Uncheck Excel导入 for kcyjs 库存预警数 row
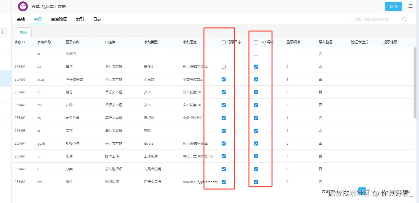 click(x=256, y=79)
